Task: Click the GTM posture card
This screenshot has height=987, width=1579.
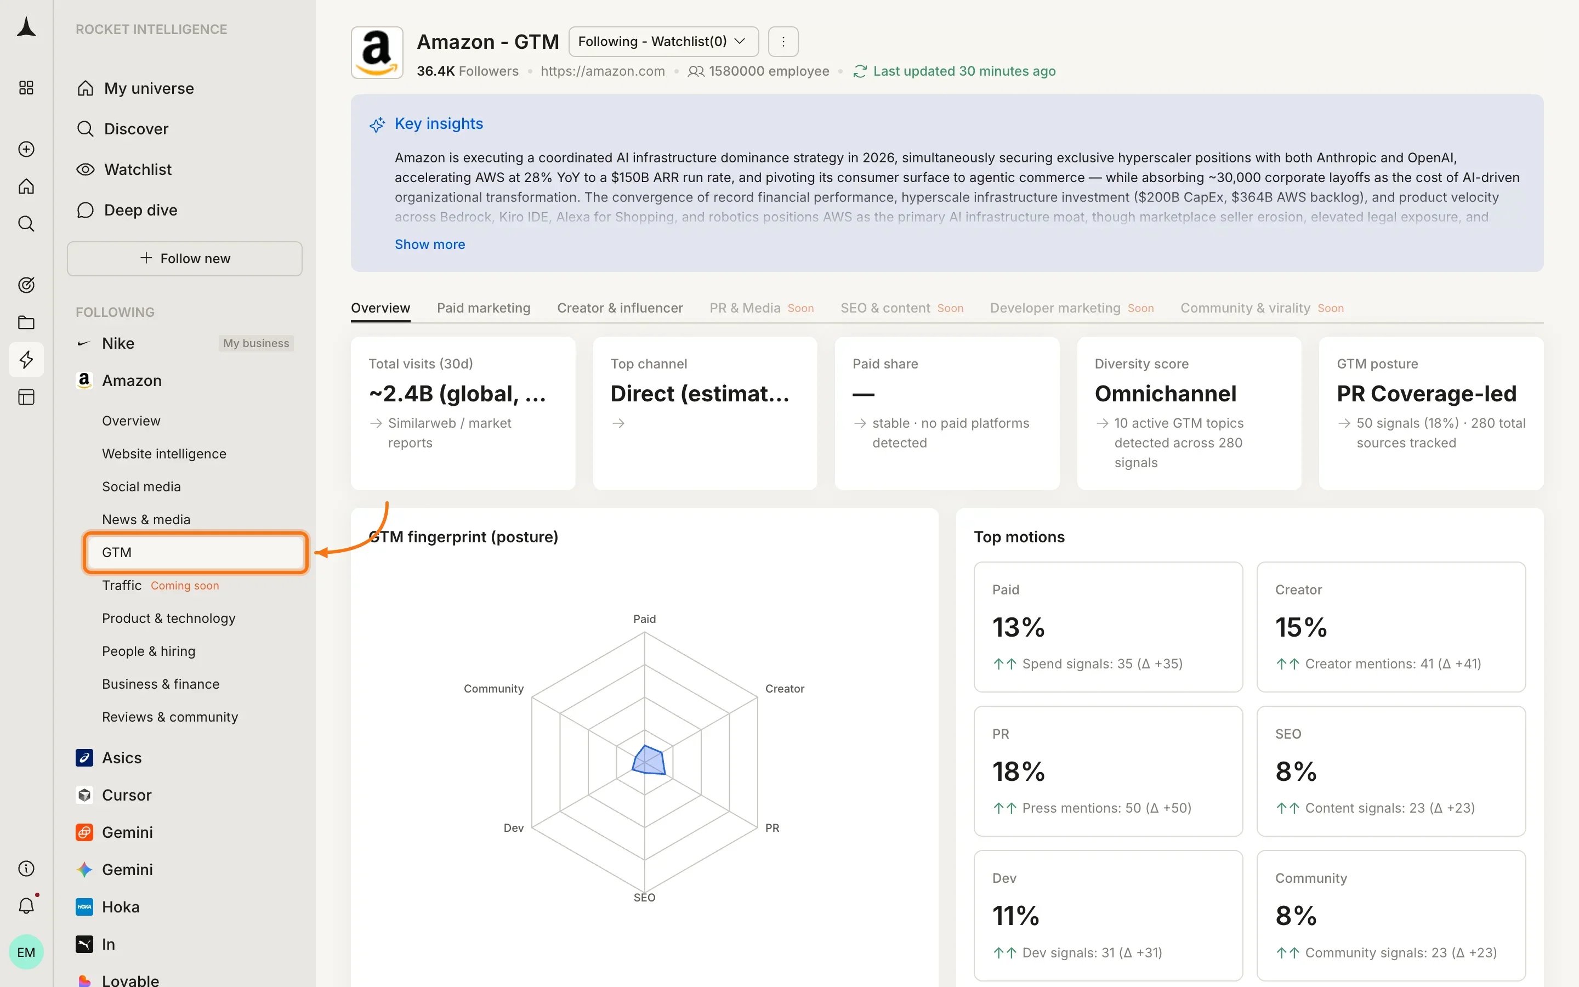Action: pyautogui.click(x=1431, y=413)
